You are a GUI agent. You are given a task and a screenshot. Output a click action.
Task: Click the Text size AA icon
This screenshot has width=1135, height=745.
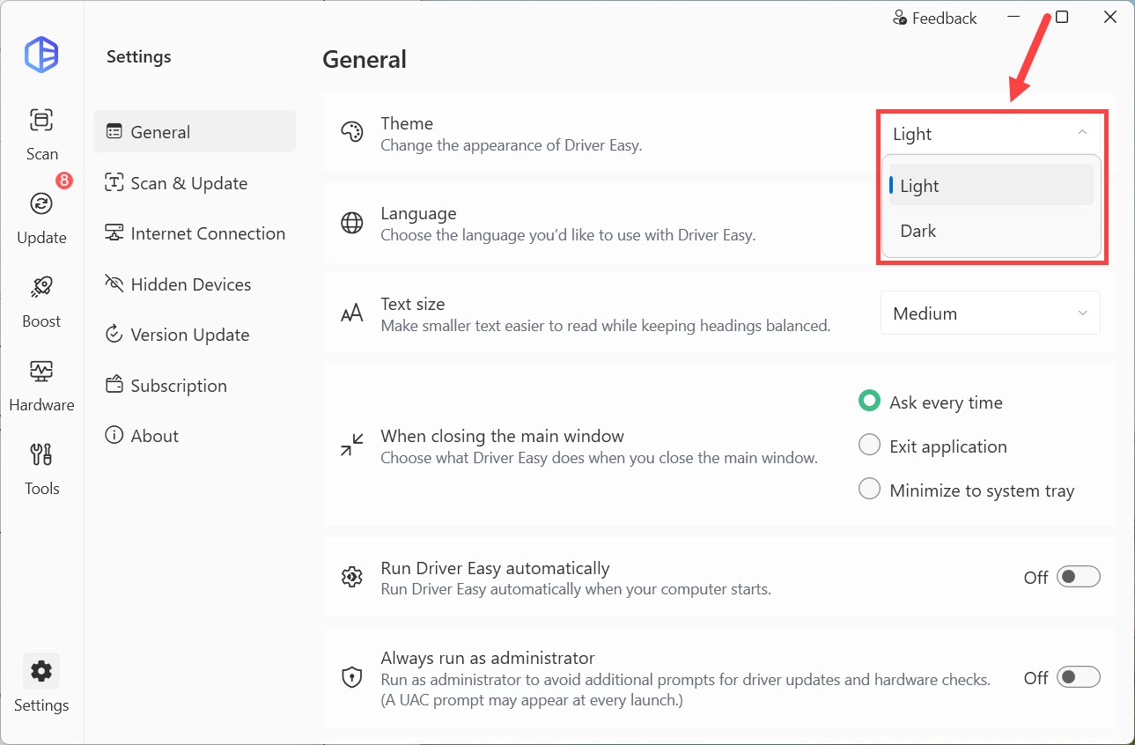click(x=351, y=313)
